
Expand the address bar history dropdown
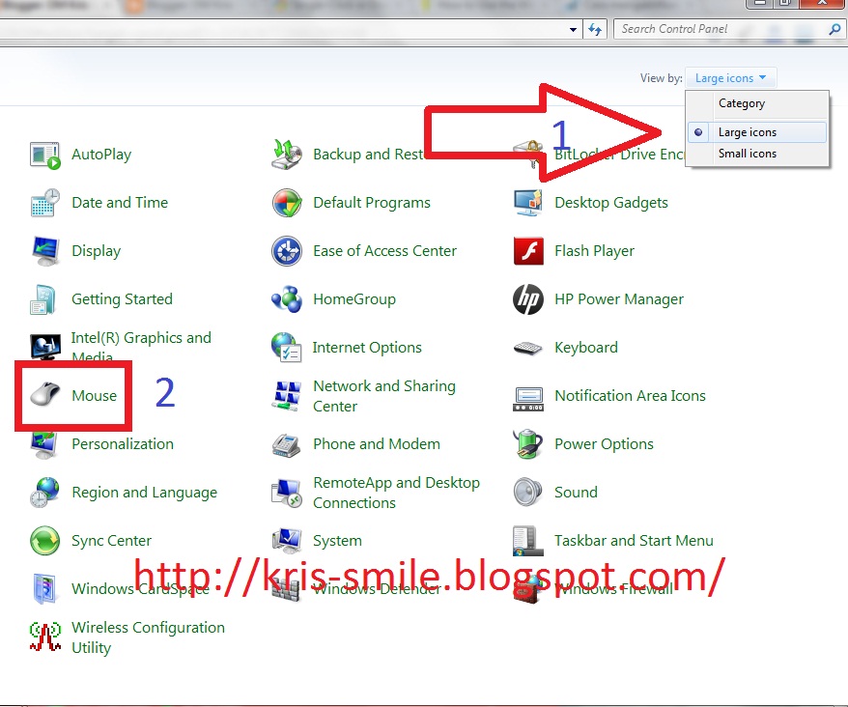(x=572, y=29)
